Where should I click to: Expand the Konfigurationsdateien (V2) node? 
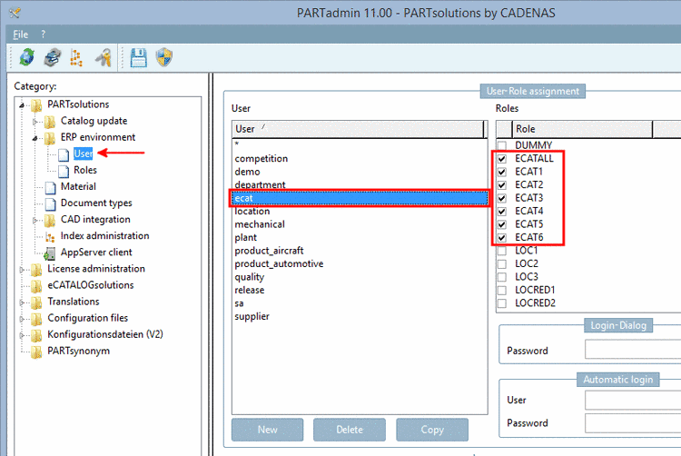pyautogui.click(x=22, y=336)
